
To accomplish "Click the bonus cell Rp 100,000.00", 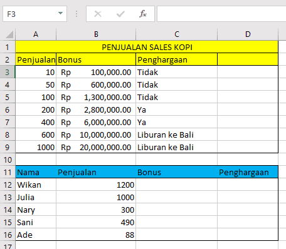I will tap(96, 72).
